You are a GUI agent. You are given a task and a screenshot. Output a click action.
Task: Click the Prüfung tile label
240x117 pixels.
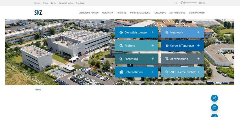[x=130, y=45]
